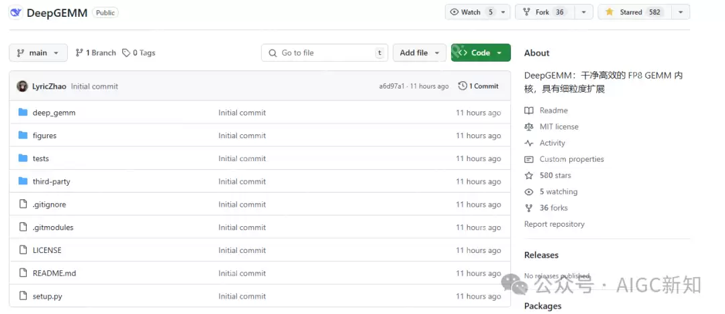This screenshot has height=314, width=725.
Task: Click the Activity pulse icon
Action: (x=529, y=143)
